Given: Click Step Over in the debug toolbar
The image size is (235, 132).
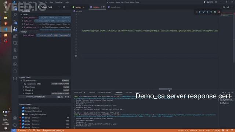Looking at the screenshot, I should coord(203,12).
